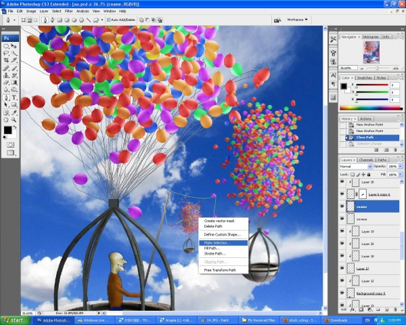Choose the Freeform Pen tool in options bar
Screen dimensions: 406x325
(x=53, y=20)
